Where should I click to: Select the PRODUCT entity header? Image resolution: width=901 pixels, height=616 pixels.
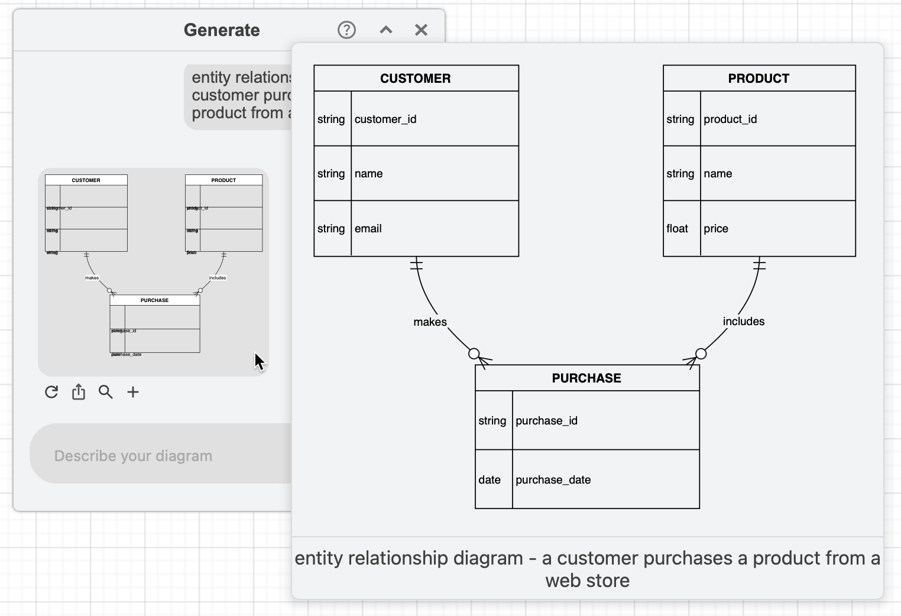point(759,77)
